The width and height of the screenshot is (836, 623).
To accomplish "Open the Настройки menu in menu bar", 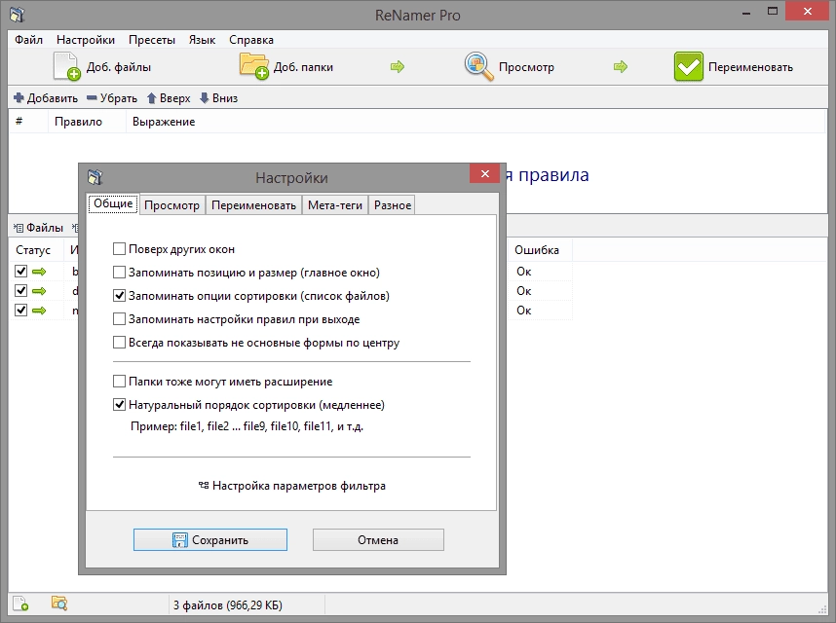I will 86,40.
